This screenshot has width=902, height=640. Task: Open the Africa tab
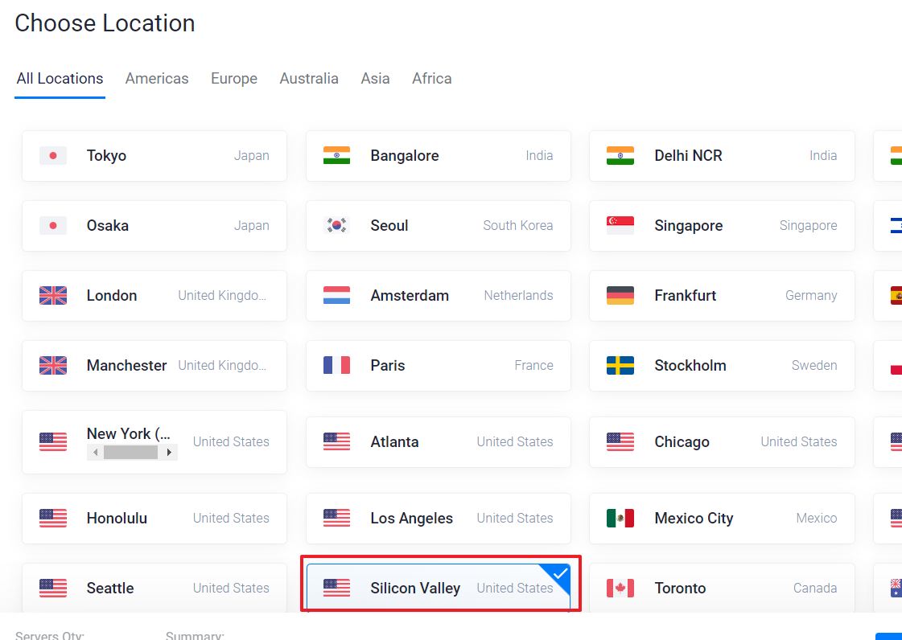[x=432, y=79]
